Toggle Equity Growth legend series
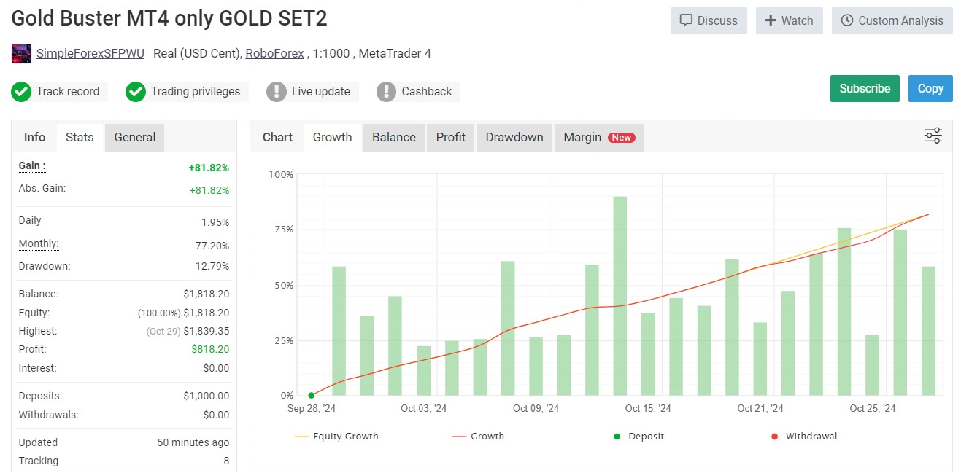961x473 pixels. 336,437
